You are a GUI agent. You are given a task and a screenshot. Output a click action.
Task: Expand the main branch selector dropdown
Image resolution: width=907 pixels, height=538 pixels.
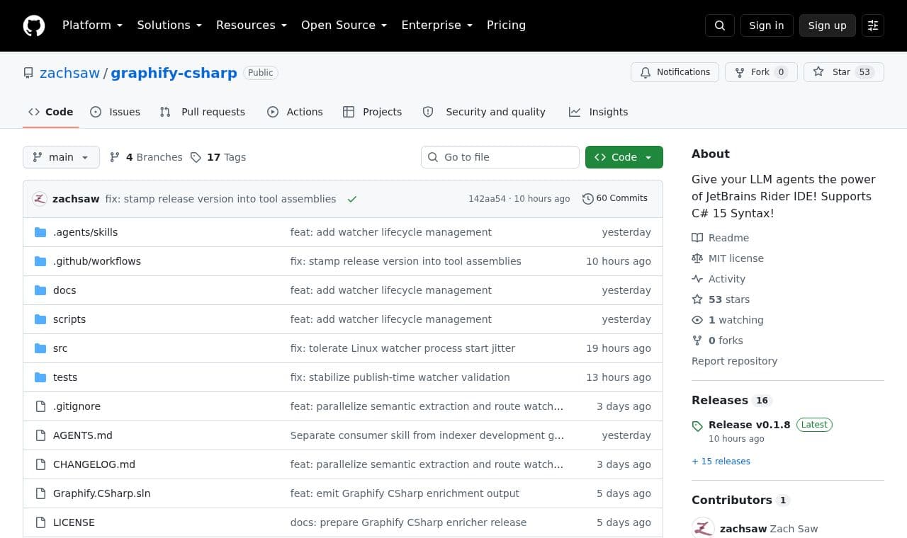tap(61, 157)
